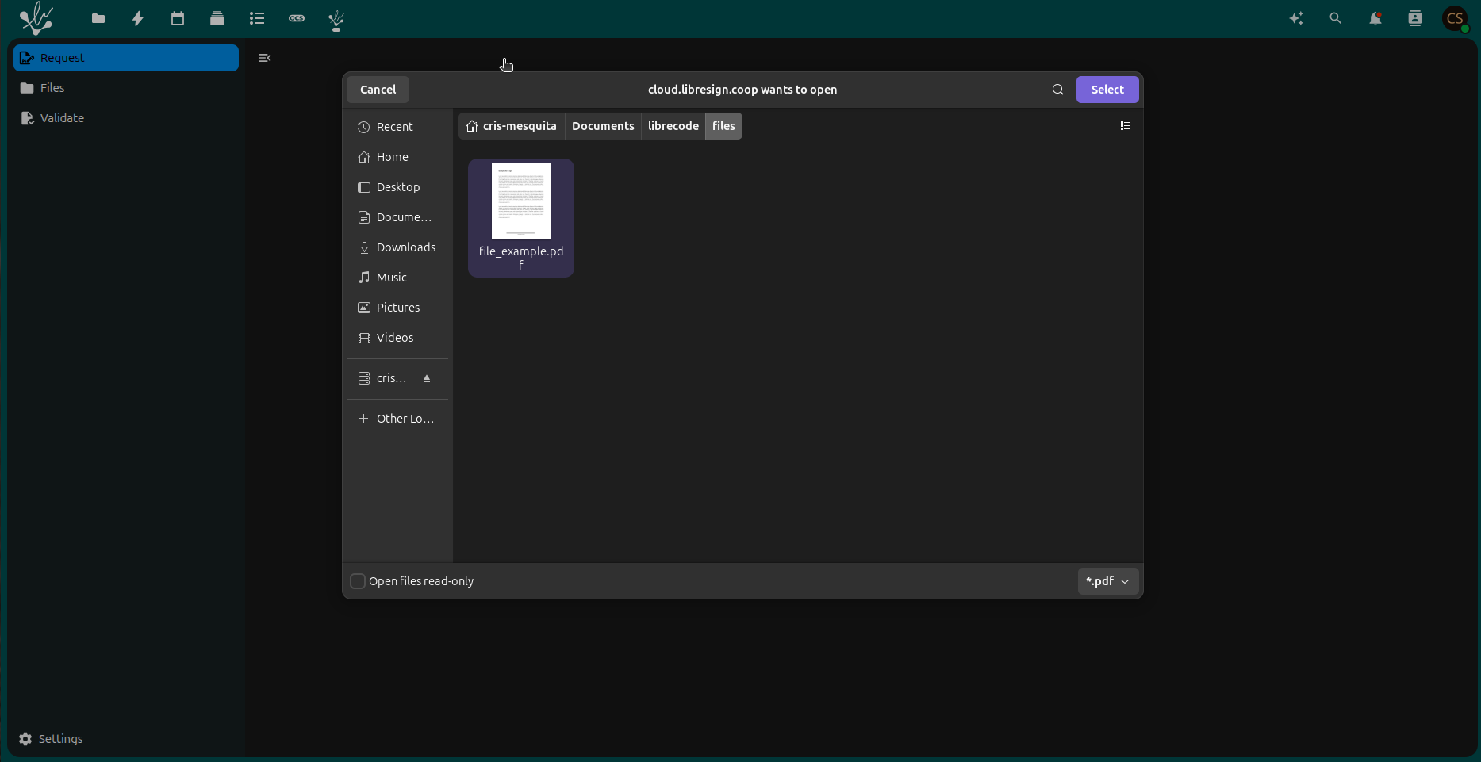The image size is (1481, 762).
Task: Open Other Locations in places sidebar
Action: (x=397, y=419)
